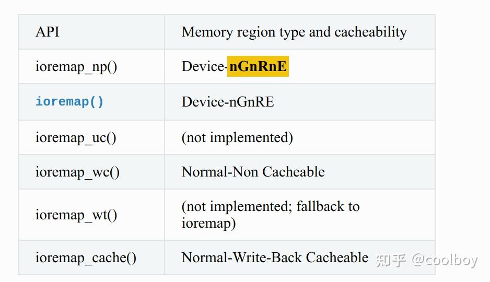Select the ioremap_wc() entry
The width and height of the screenshot is (490, 282).
[x=77, y=172]
